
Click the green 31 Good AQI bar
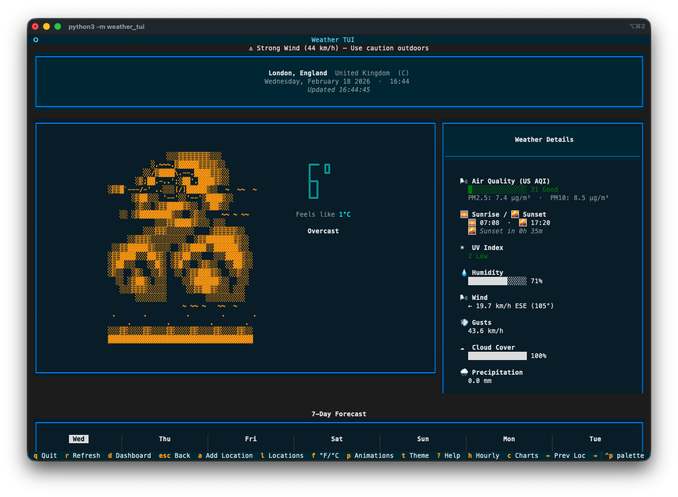point(498,189)
